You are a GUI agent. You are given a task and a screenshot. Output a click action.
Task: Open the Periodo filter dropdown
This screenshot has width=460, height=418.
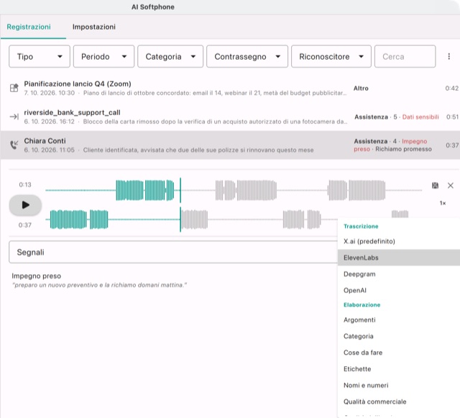point(103,56)
